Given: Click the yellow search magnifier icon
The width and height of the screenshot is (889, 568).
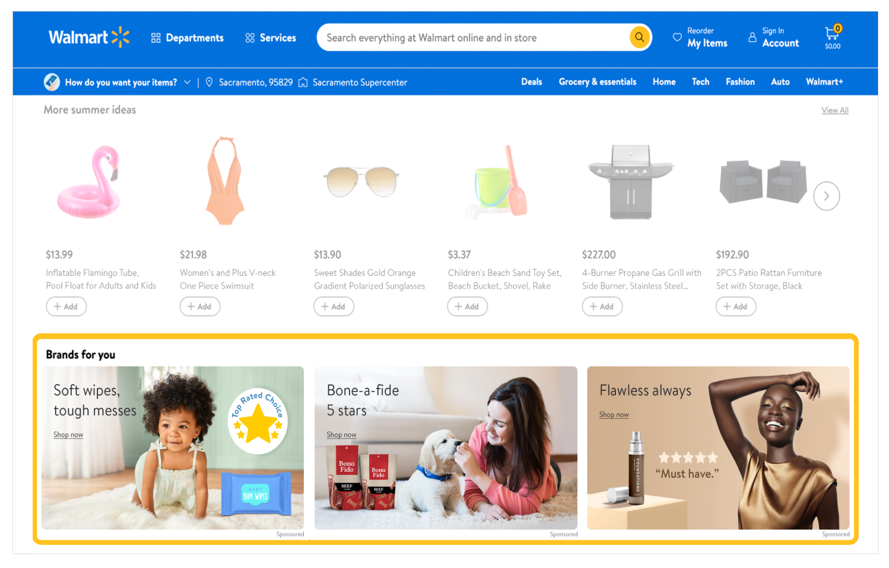Looking at the screenshot, I should (x=639, y=37).
